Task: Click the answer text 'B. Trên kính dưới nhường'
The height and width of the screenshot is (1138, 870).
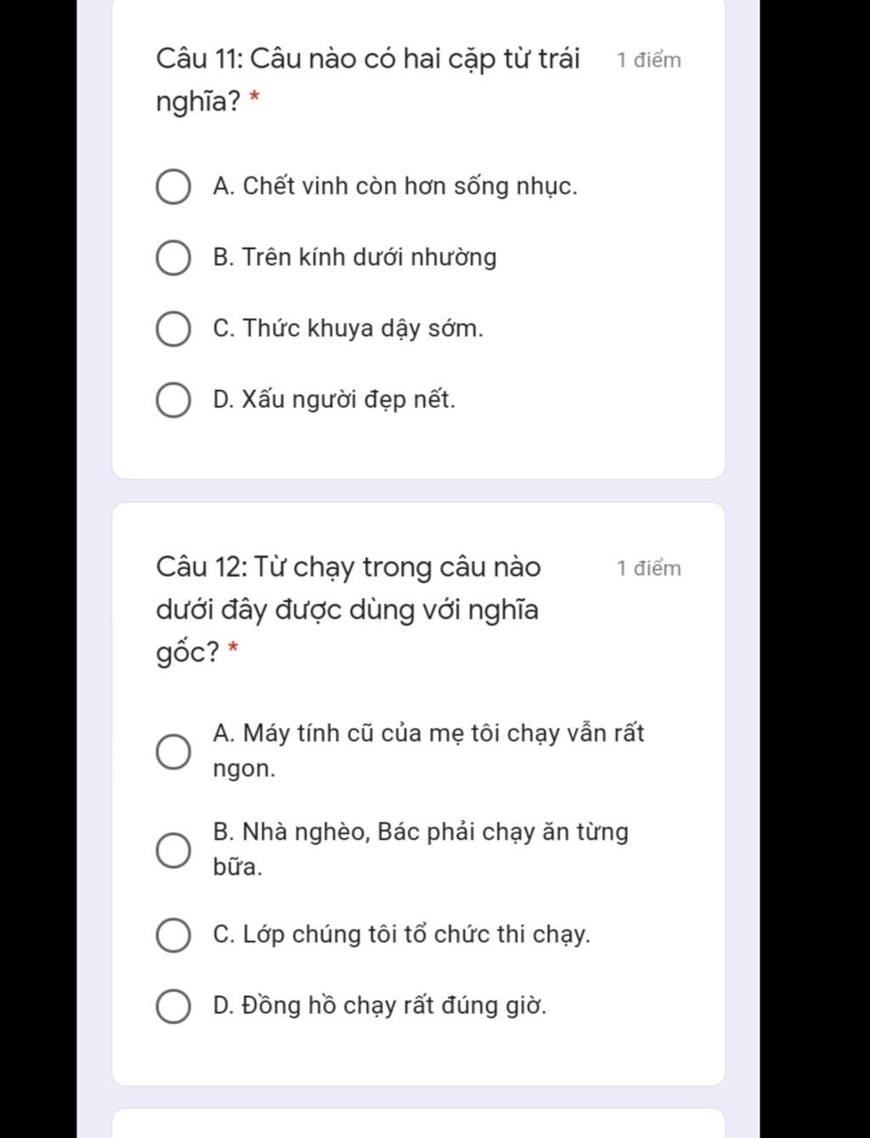Action: (x=355, y=257)
